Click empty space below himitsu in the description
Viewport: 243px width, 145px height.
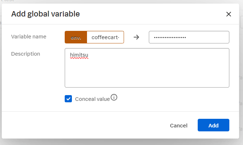pyautogui.click(x=147, y=73)
